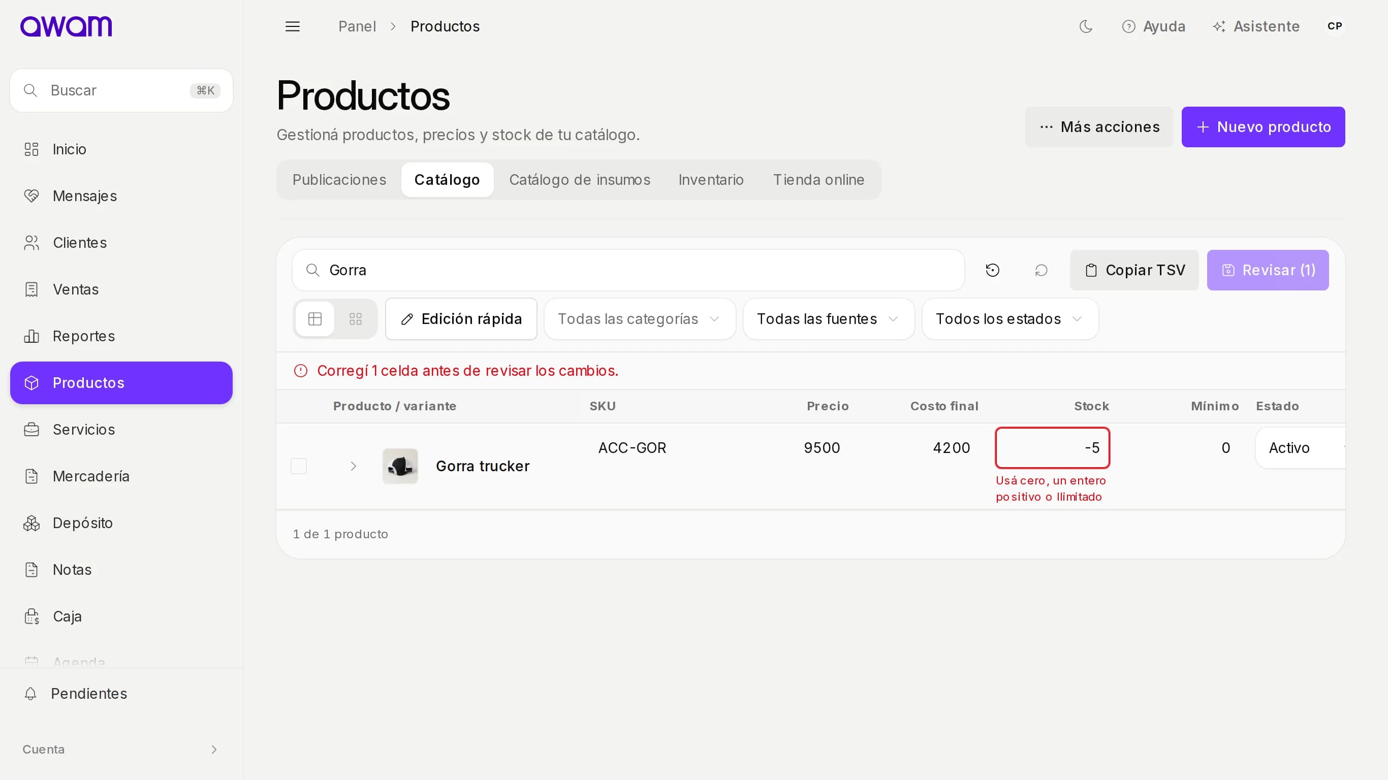The height and width of the screenshot is (780, 1388).
Task: Click the awam logo
Action: click(66, 26)
